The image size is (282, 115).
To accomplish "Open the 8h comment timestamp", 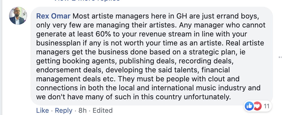I will pyautogui.click(x=82, y=111).
